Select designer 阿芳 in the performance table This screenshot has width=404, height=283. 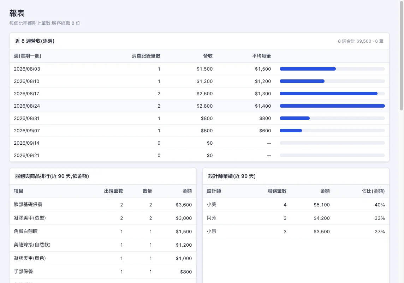212,218
